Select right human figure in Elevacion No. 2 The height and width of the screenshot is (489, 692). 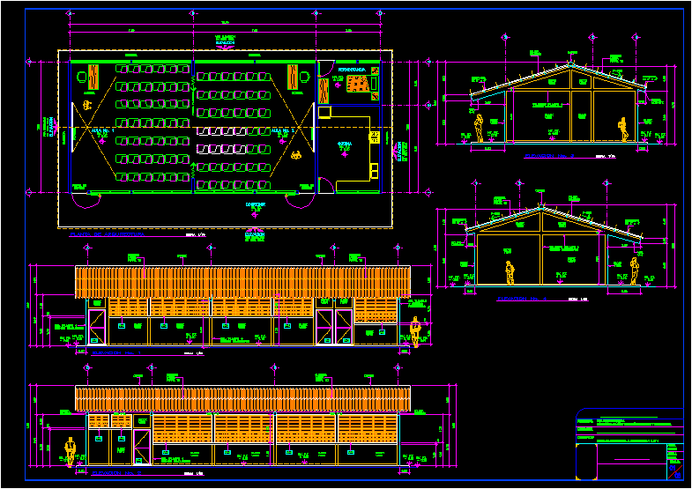tap(623, 130)
